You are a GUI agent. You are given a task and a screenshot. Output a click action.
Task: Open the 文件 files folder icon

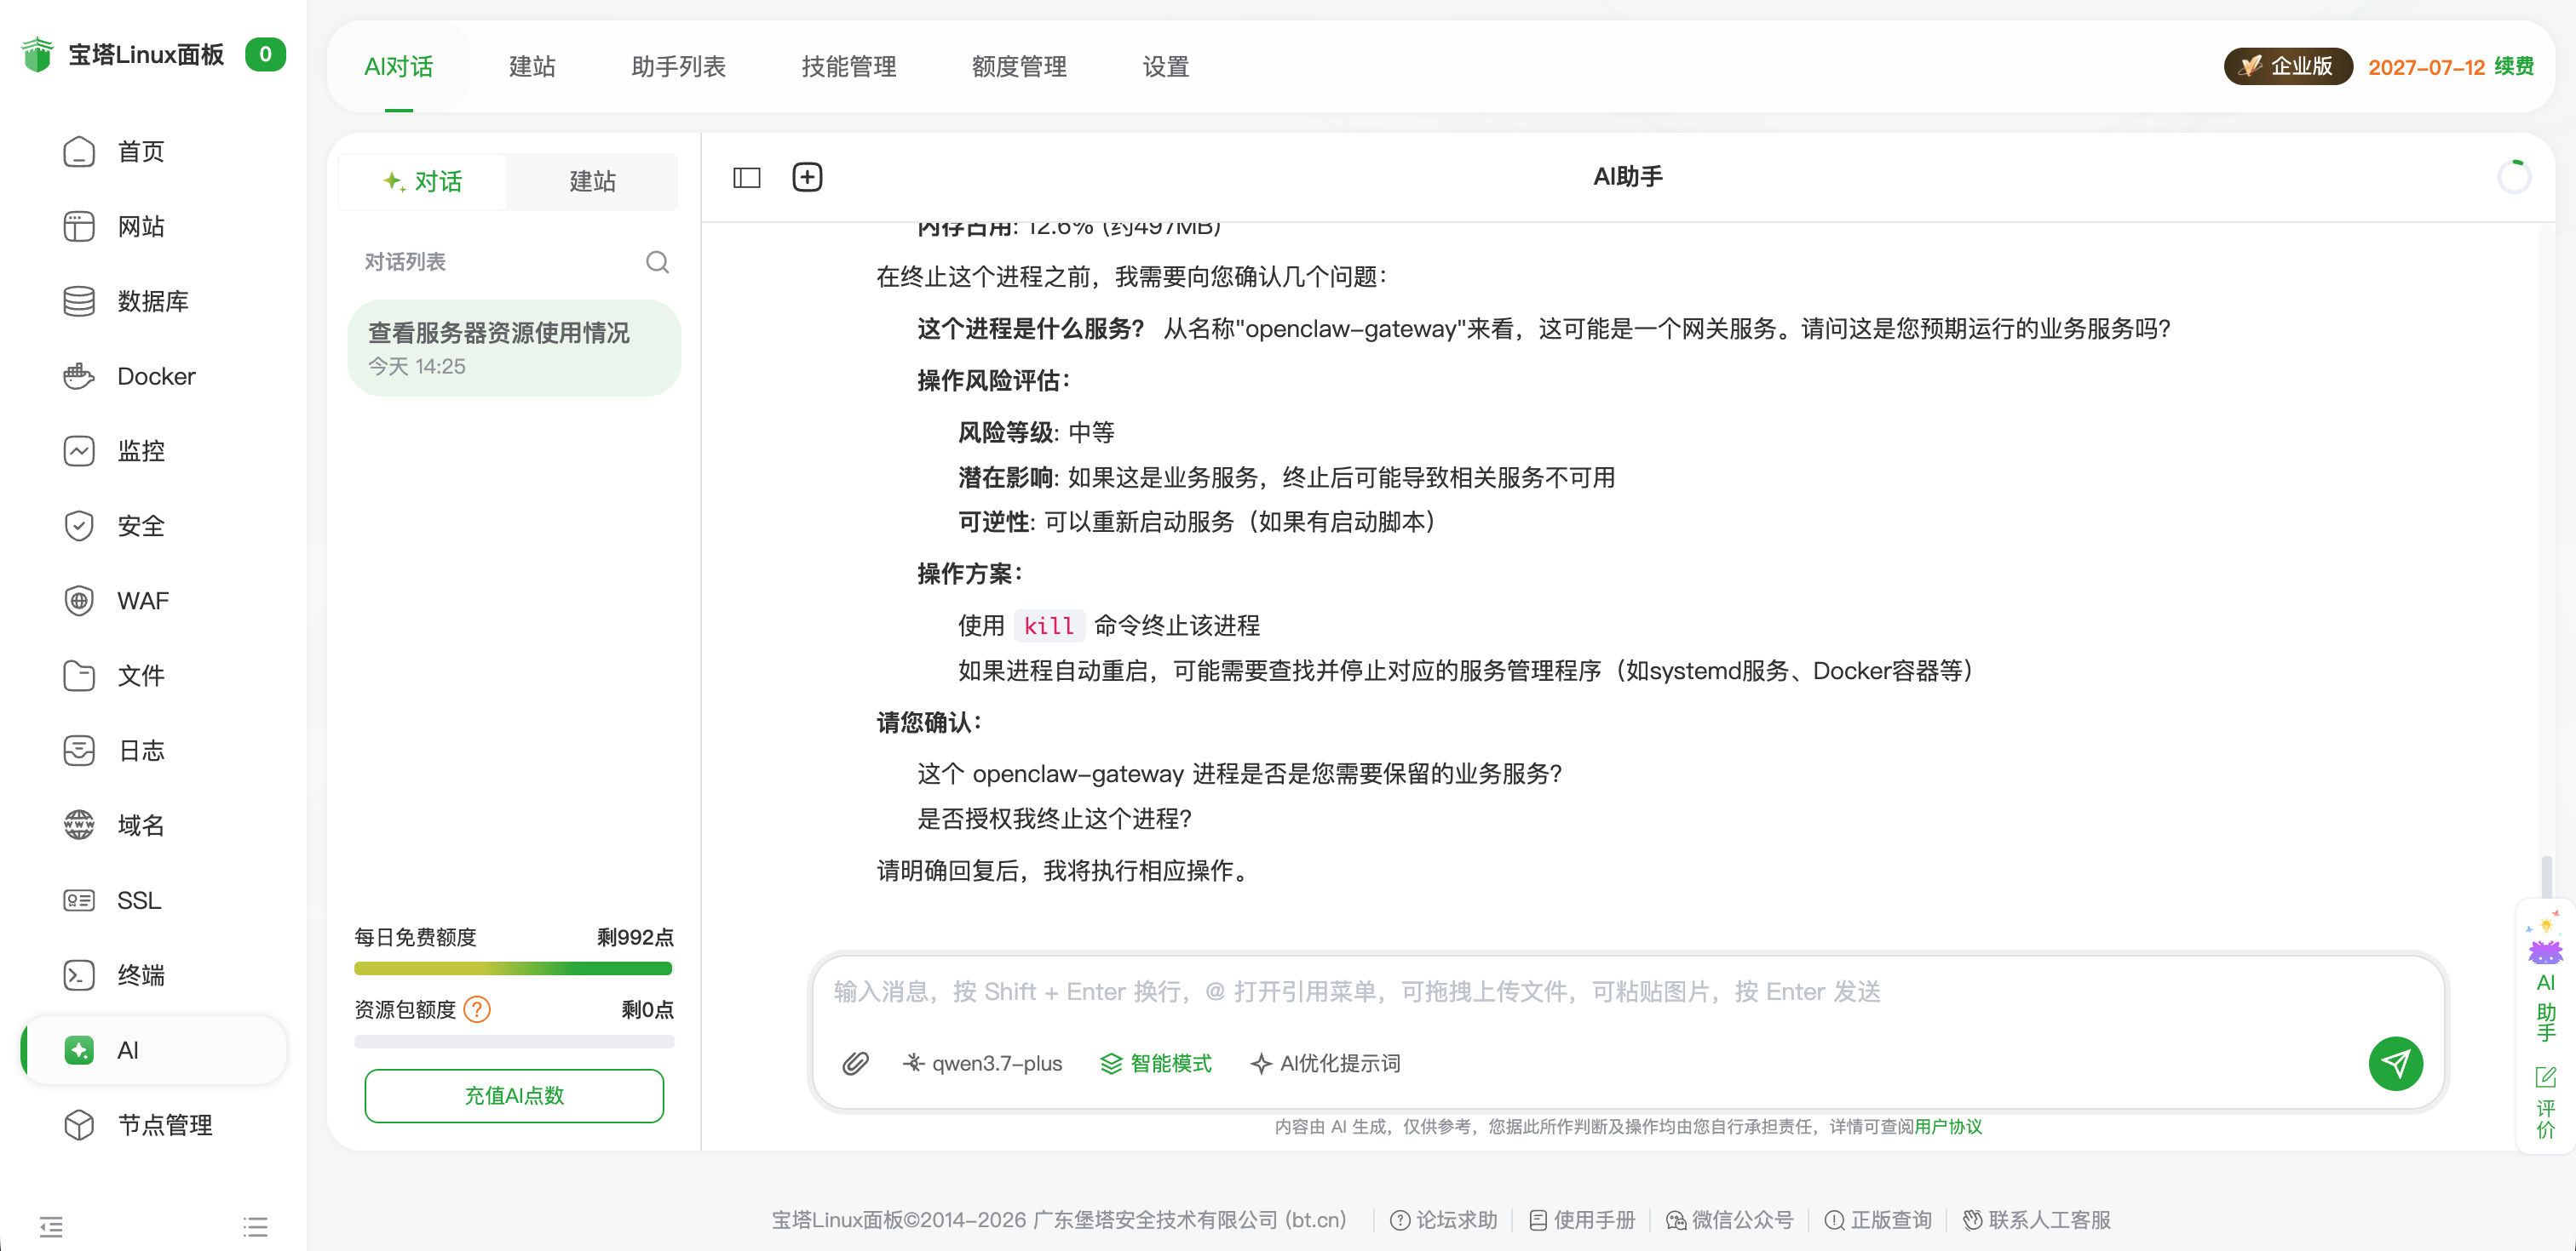79,677
